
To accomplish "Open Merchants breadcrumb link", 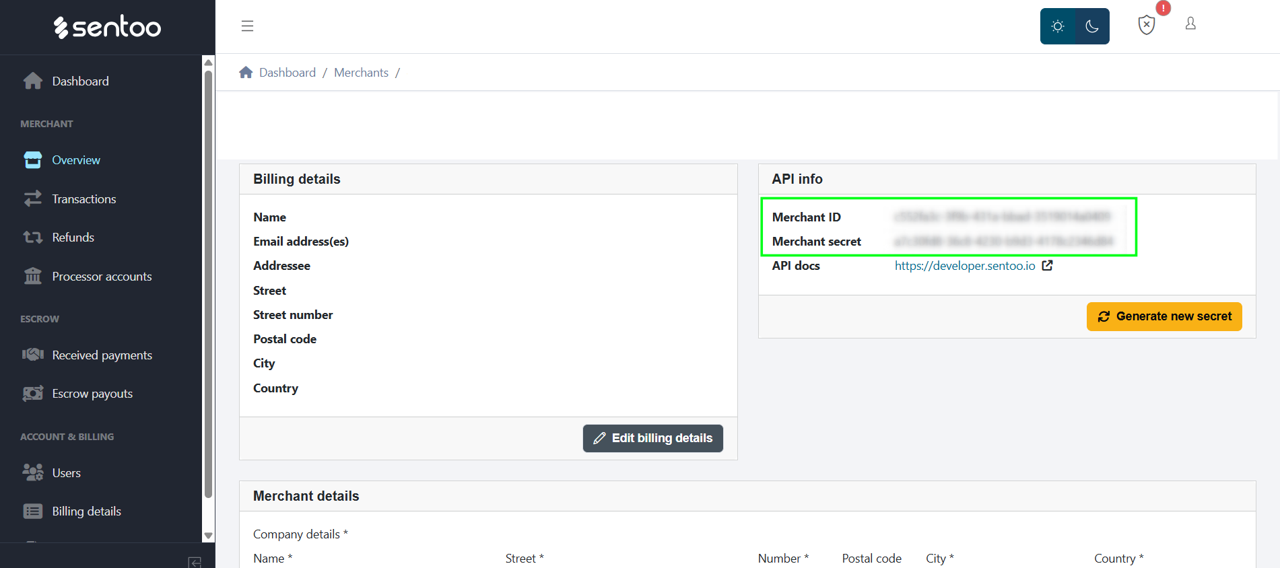I will pyautogui.click(x=361, y=73).
